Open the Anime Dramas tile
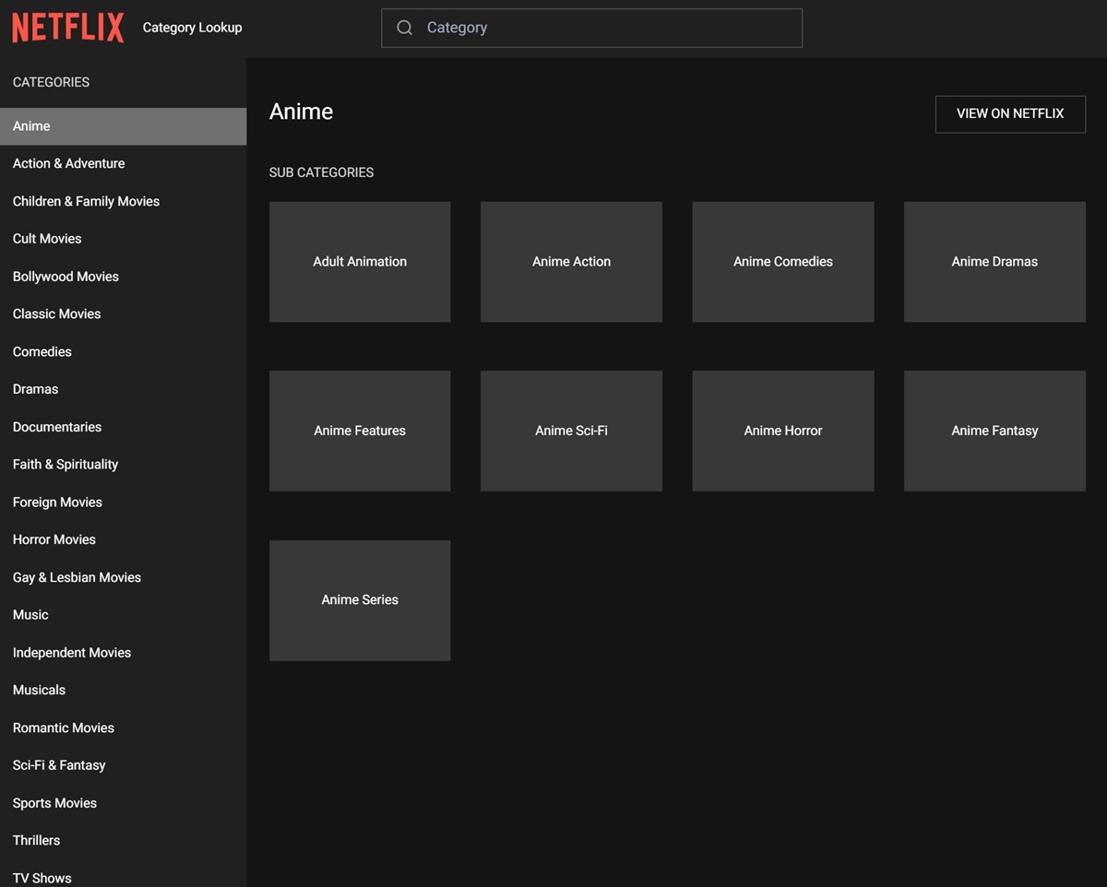 coord(994,262)
